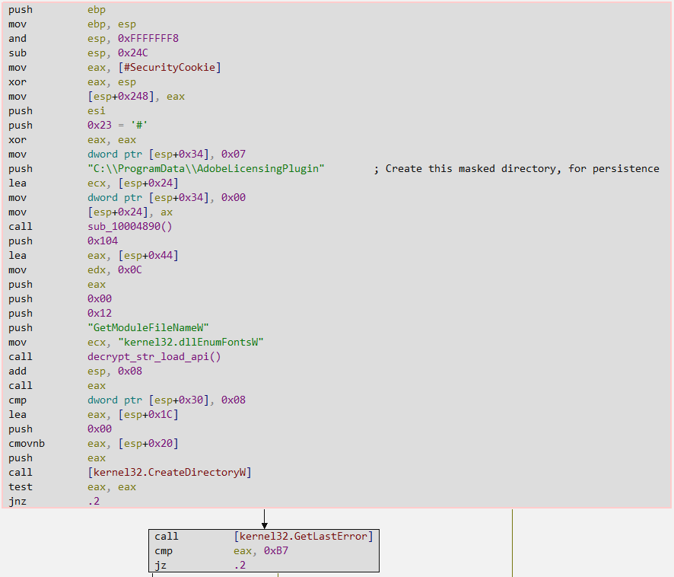The image size is (674, 577).
Task: Click the sub_10004890() call target
Action: (x=132, y=226)
